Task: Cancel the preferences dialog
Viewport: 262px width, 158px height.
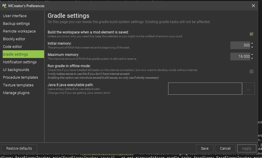Action: point(225,148)
